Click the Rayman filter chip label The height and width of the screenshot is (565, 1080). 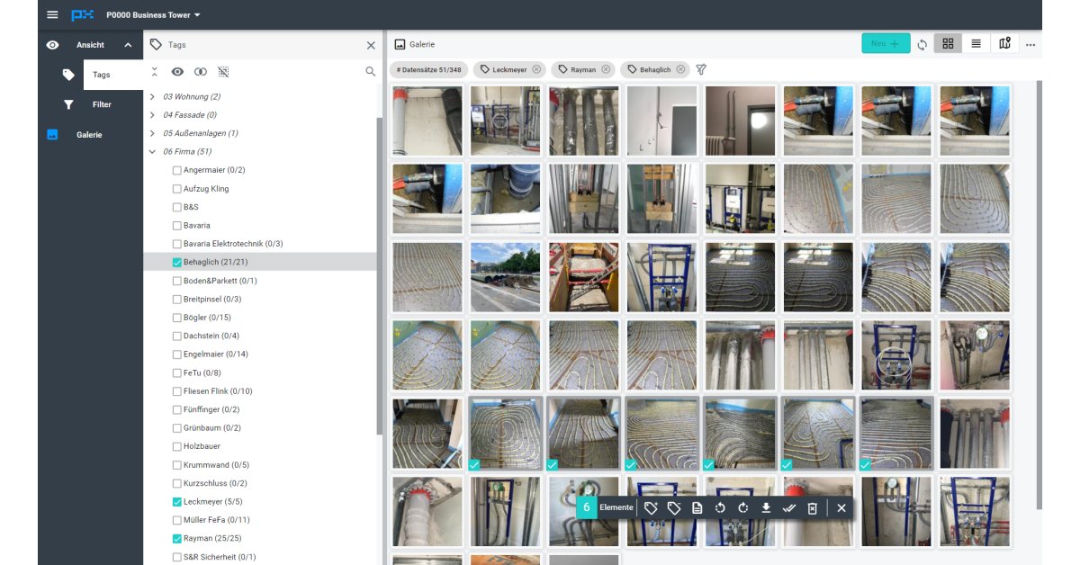pos(583,69)
